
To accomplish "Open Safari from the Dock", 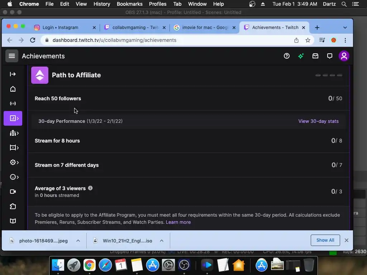I will pyautogui.click(x=105, y=265).
